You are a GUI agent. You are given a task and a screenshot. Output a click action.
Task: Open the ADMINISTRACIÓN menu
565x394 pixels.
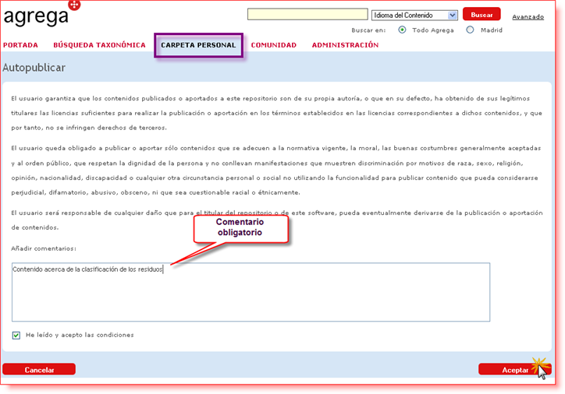(345, 45)
